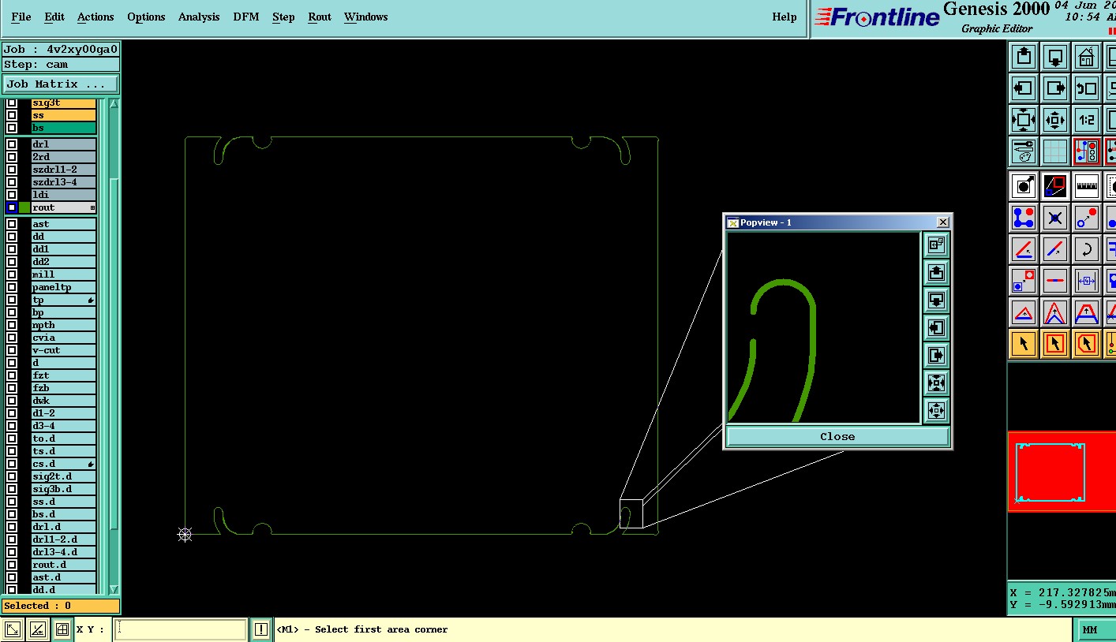The width and height of the screenshot is (1116, 642).
Task: Click the pan right icon in main toolbar
Action: pyautogui.click(x=1055, y=88)
